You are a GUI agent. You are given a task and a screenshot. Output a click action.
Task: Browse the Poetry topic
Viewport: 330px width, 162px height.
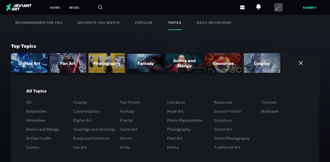click(x=173, y=147)
